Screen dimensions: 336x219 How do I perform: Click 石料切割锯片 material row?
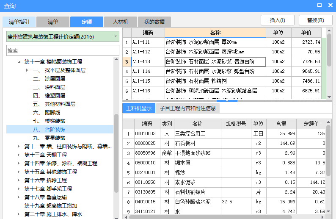point(225,192)
